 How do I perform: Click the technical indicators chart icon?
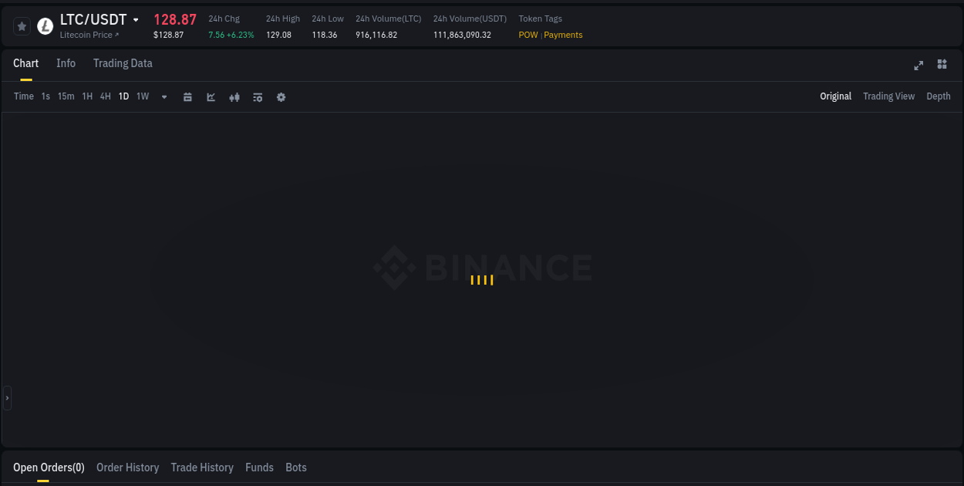pos(211,96)
